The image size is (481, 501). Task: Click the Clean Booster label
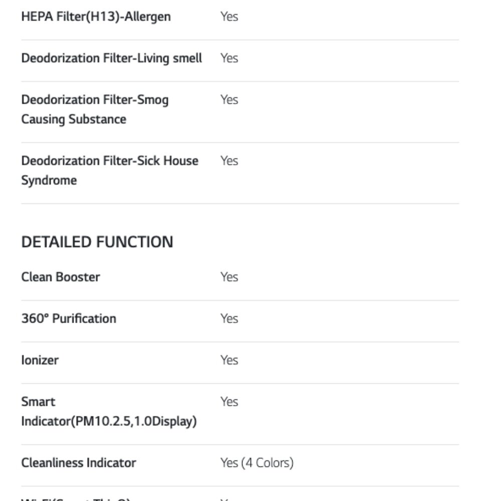[60, 277]
